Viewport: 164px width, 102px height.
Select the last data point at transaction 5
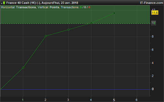[114, 13]
